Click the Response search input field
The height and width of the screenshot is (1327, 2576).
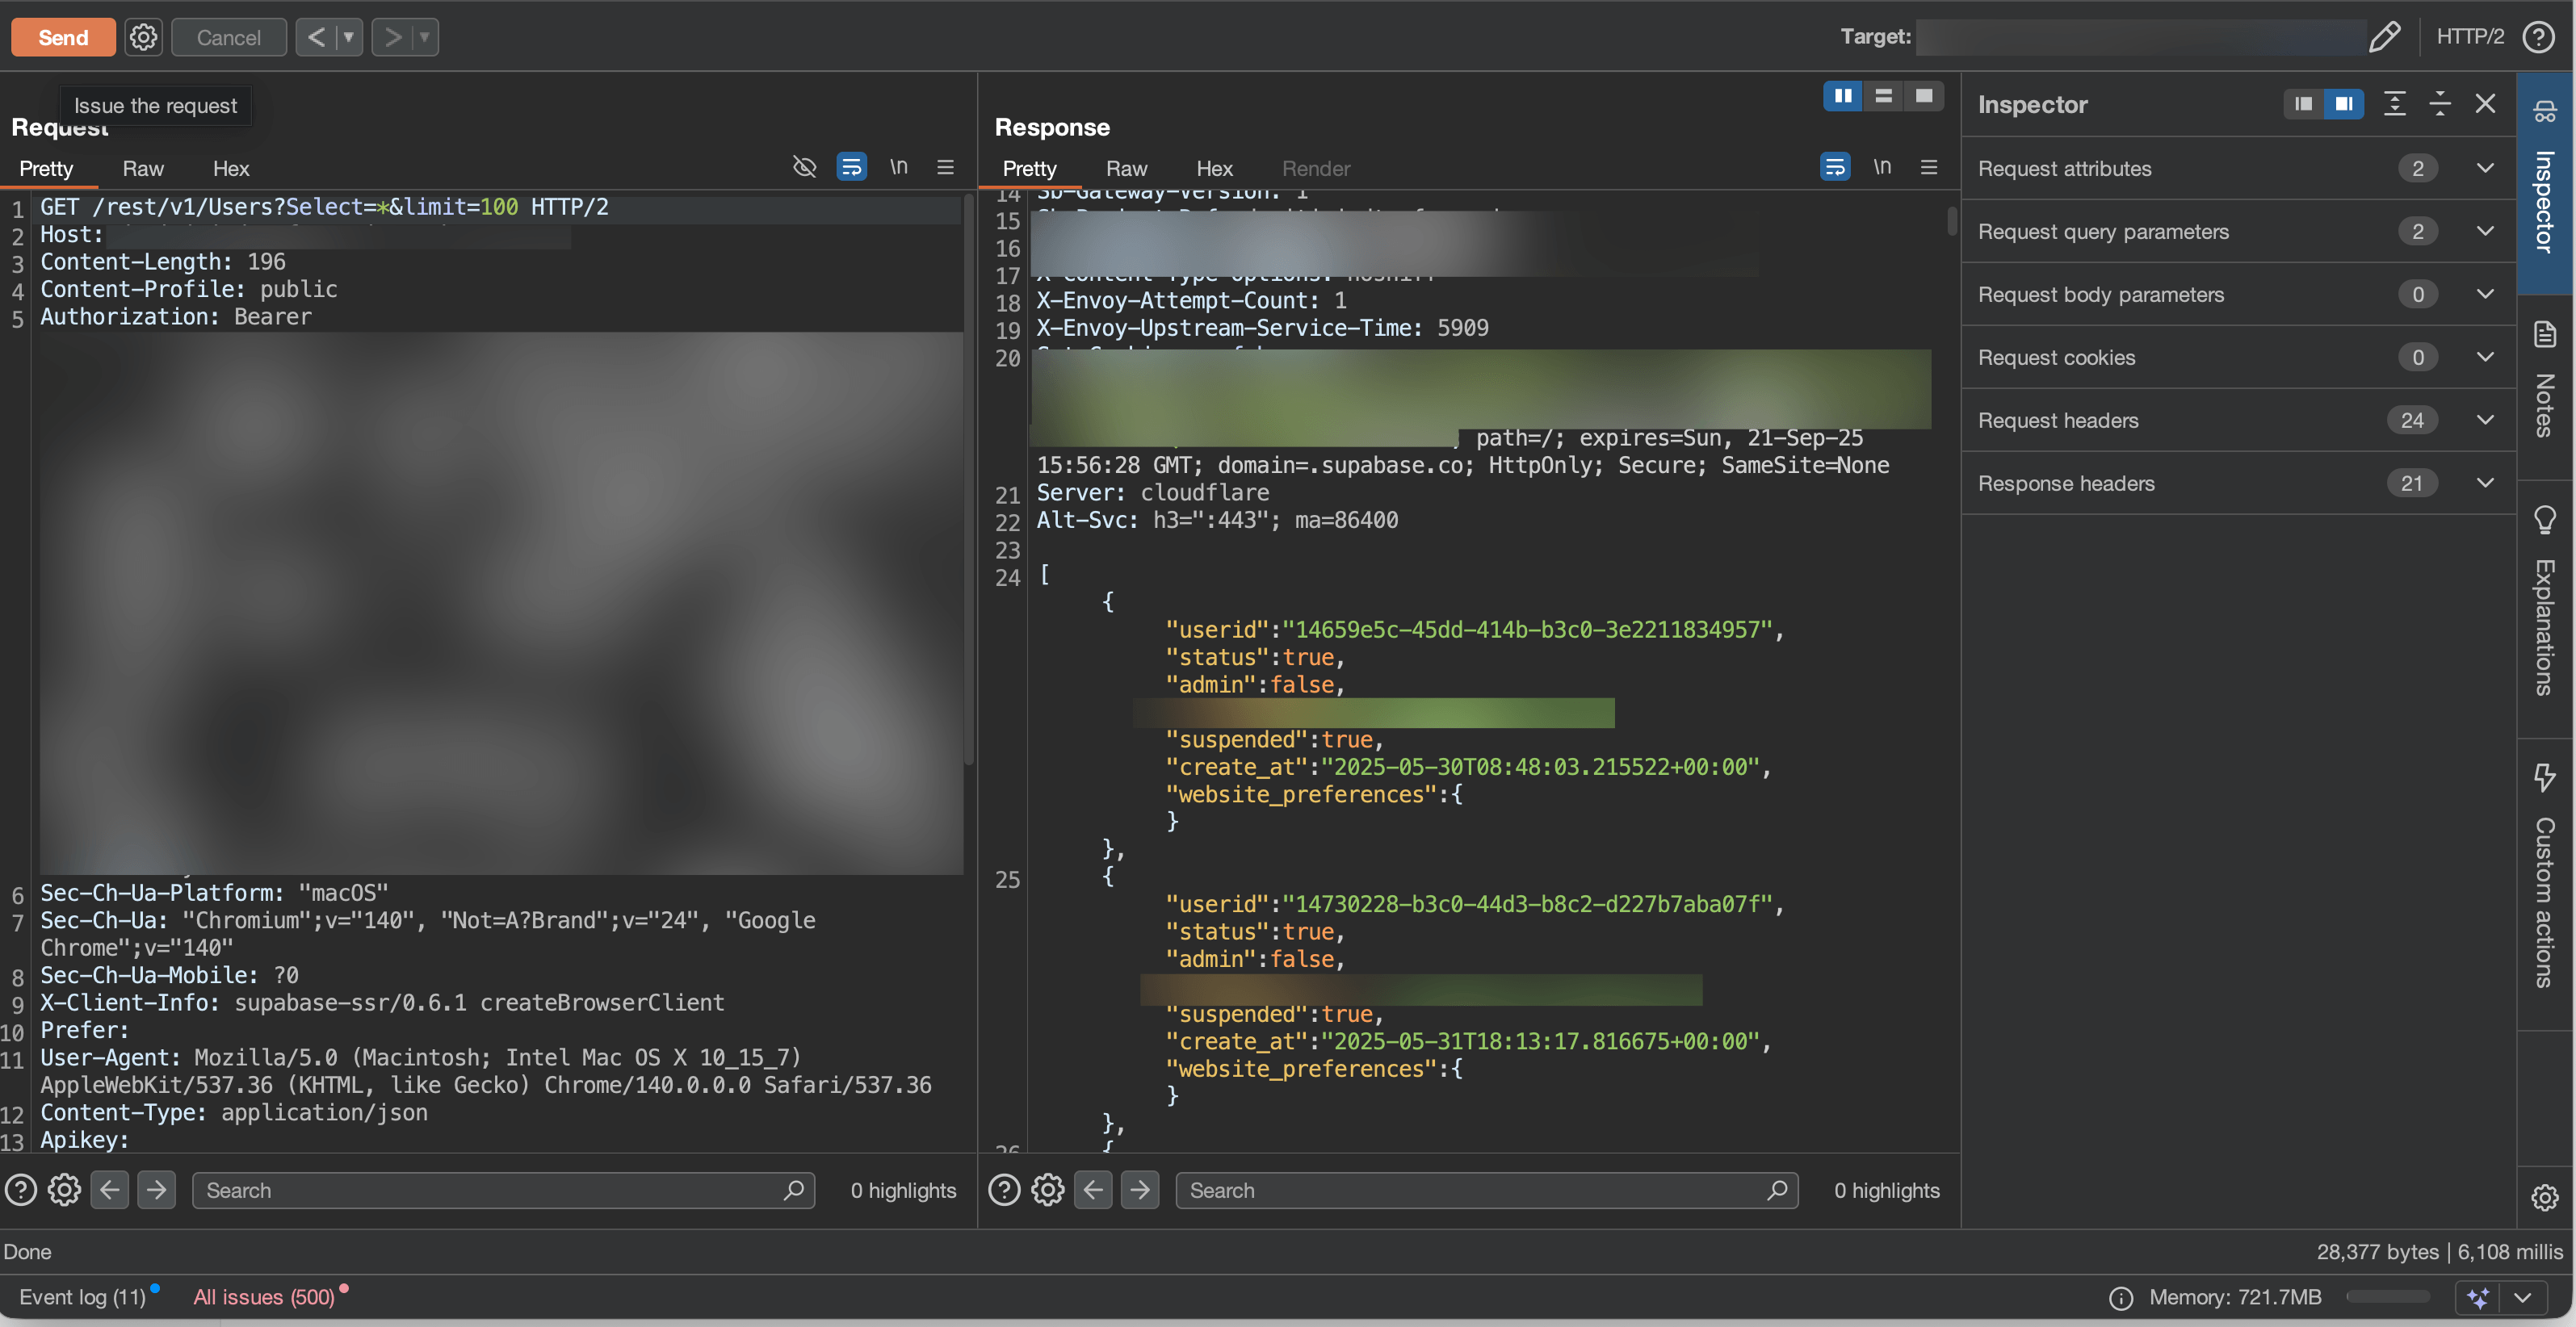1470,1190
